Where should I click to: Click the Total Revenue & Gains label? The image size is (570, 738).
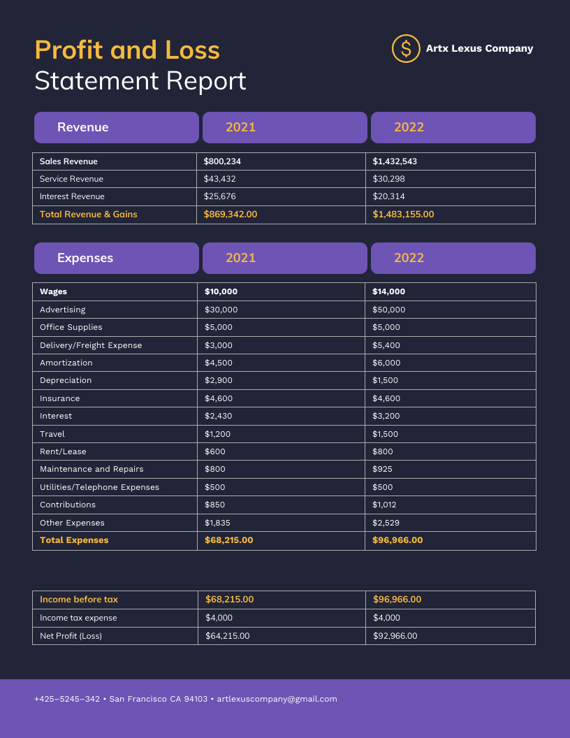pos(89,214)
